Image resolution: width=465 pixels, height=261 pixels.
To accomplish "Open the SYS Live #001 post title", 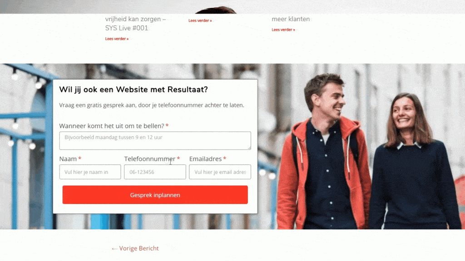I will click(135, 24).
